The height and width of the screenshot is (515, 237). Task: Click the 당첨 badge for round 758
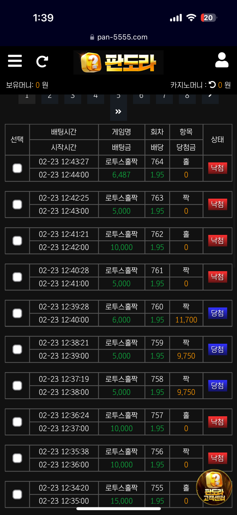(x=217, y=386)
